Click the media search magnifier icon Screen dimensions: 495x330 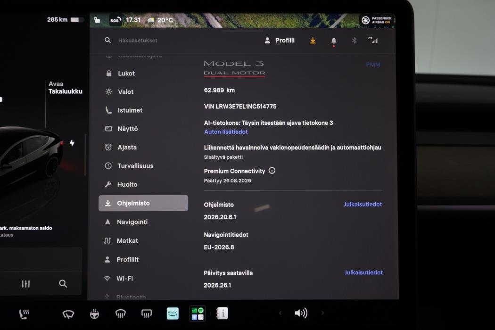[63, 284]
